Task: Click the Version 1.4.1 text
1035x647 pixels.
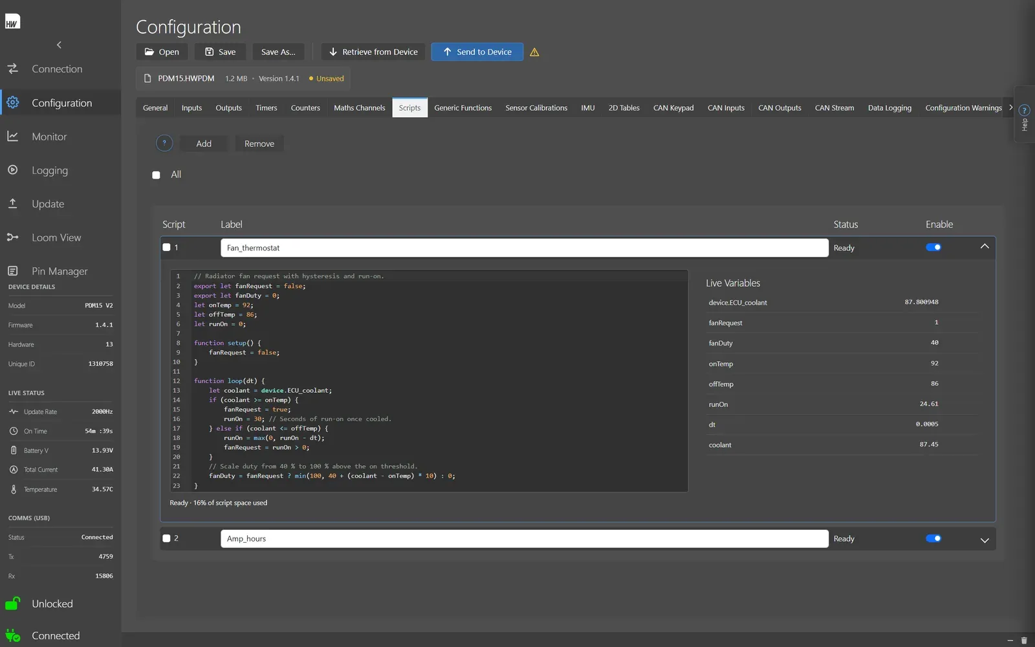Action: point(279,79)
